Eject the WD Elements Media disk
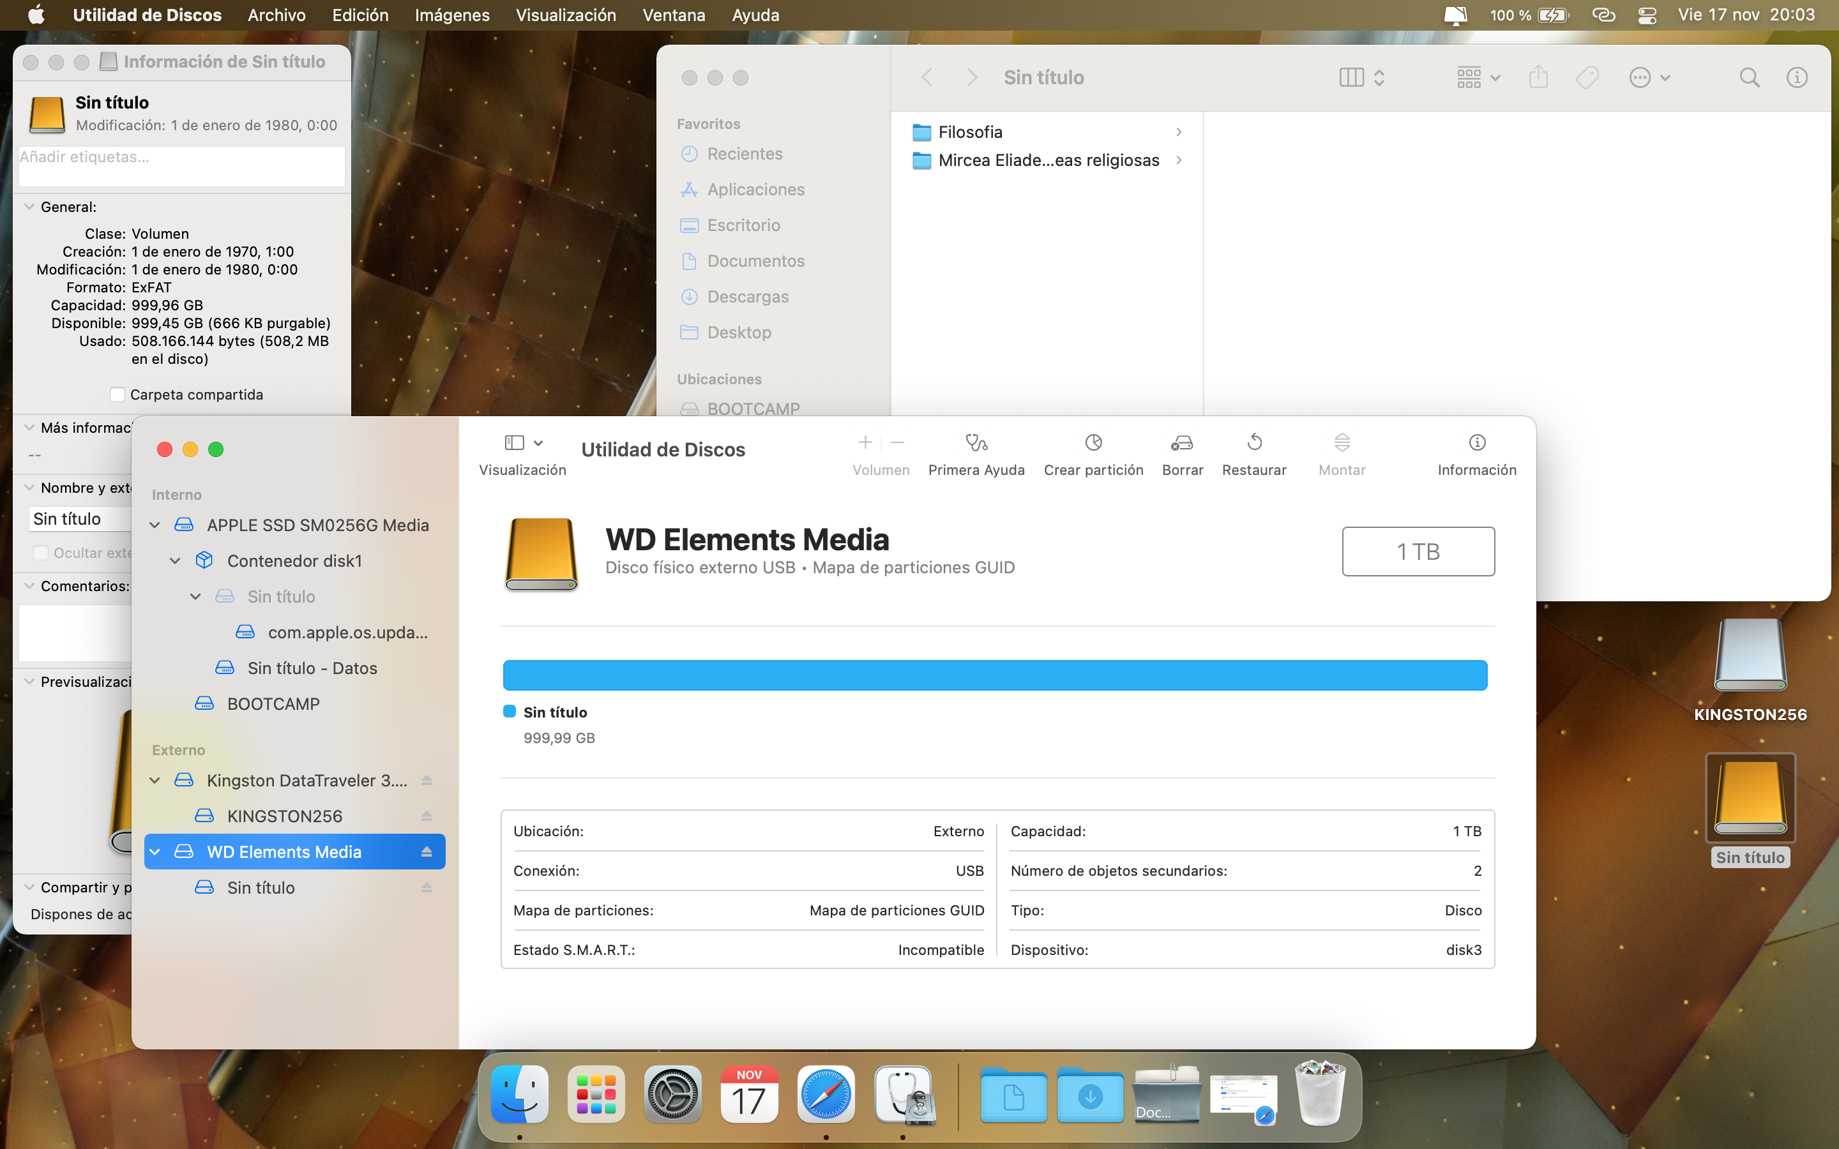Image resolution: width=1839 pixels, height=1149 pixels. (x=427, y=852)
